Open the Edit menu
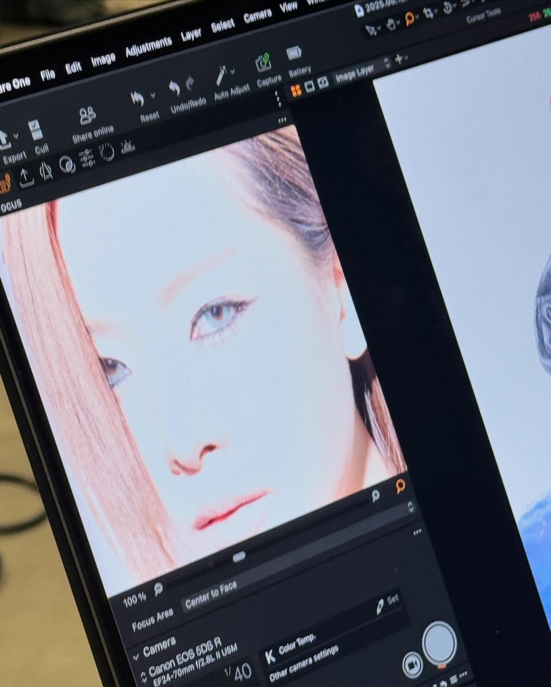Viewport: 551px width, 687px height. pyautogui.click(x=73, y=67)
